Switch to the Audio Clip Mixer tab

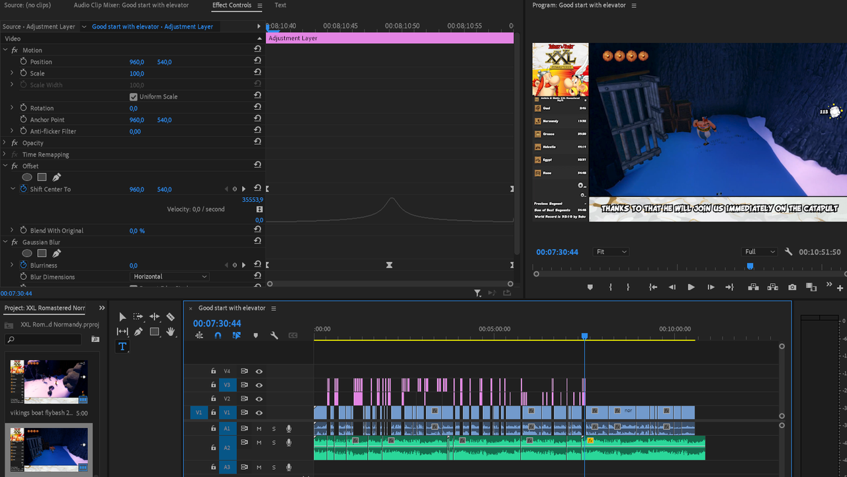coord(131,5)
